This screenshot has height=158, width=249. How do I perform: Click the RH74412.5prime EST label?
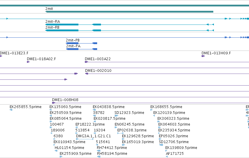point(112,148)
